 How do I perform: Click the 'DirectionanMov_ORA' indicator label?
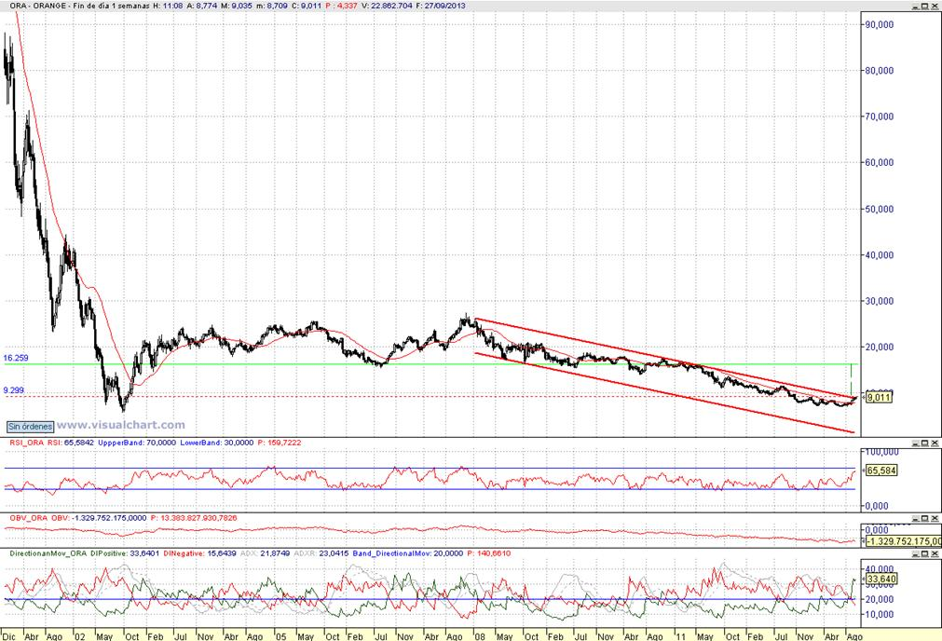coord(48,553)
